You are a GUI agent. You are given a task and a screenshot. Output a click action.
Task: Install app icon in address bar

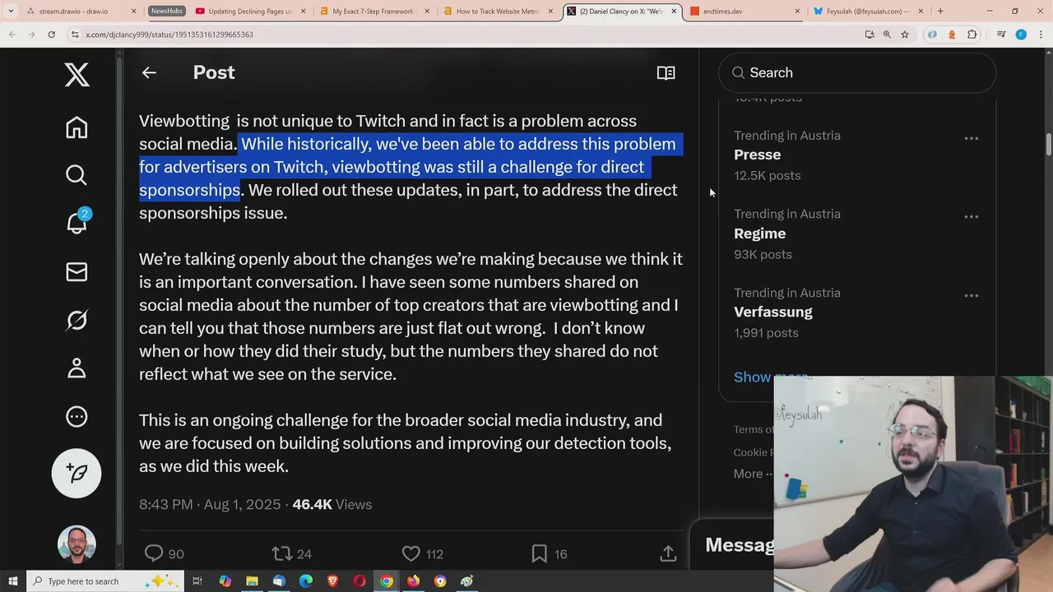coord(870,35)
